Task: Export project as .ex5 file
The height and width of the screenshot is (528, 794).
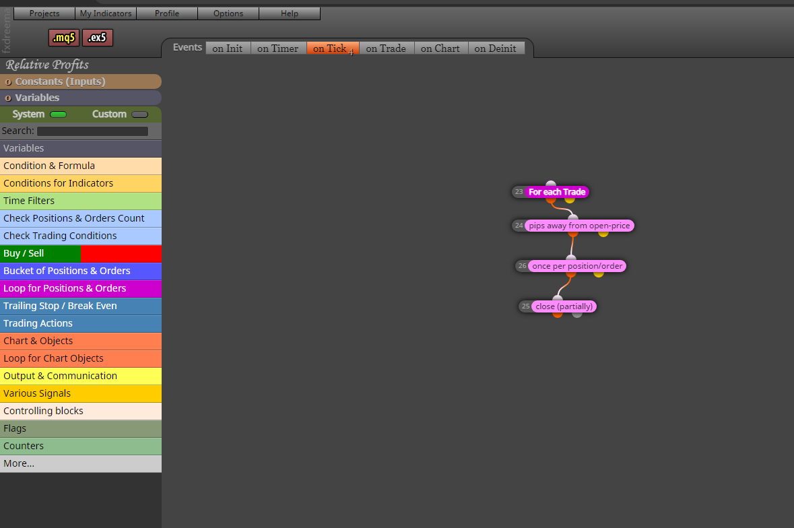Action: click(x=97, y=38)
